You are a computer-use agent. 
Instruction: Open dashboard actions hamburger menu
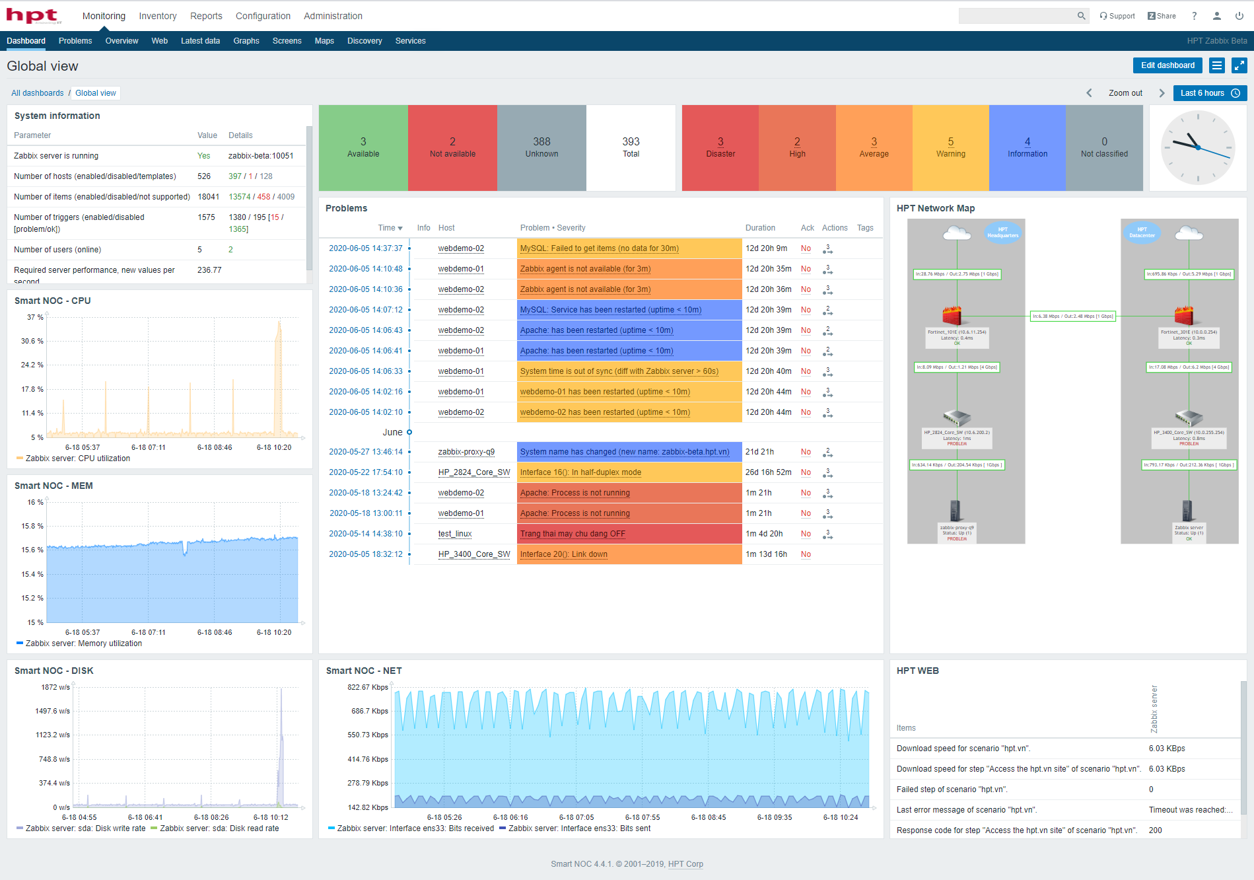(x=1217, y=65)
